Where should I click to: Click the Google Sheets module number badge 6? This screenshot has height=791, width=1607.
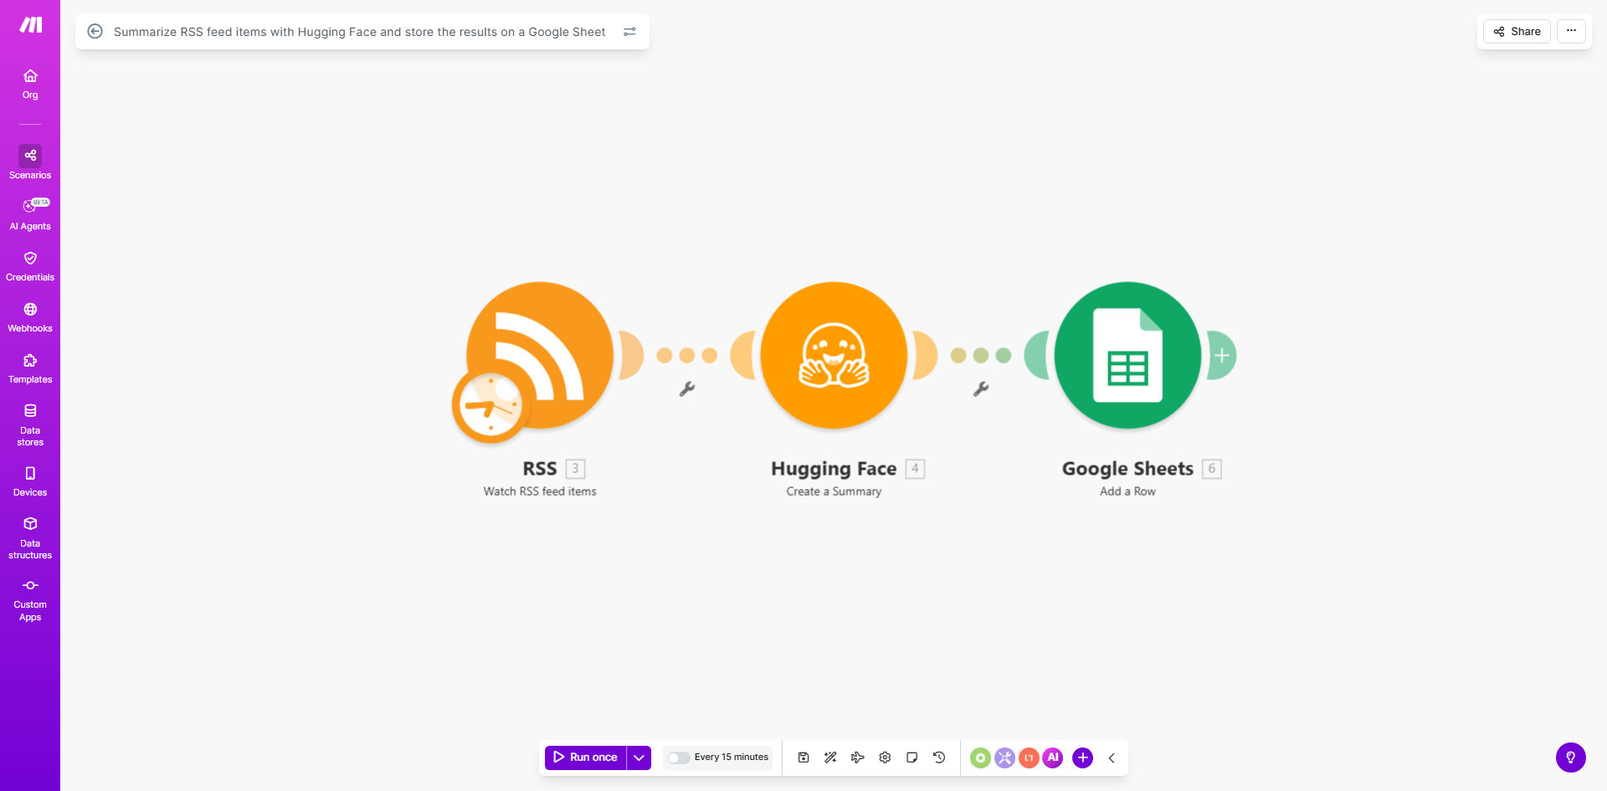[x=1211, y=469]
